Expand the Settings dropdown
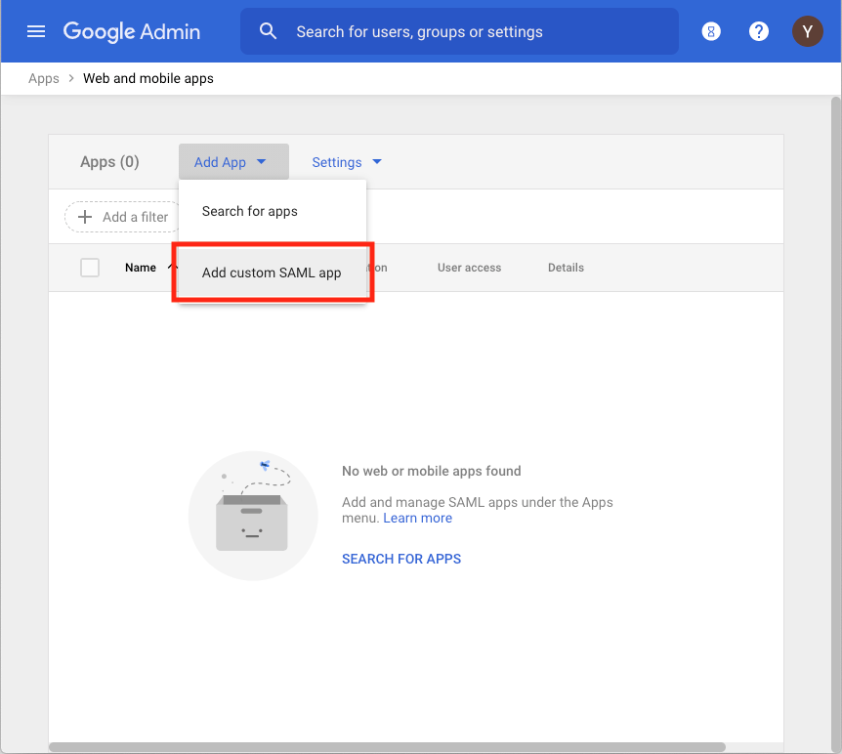 (347, 162)
